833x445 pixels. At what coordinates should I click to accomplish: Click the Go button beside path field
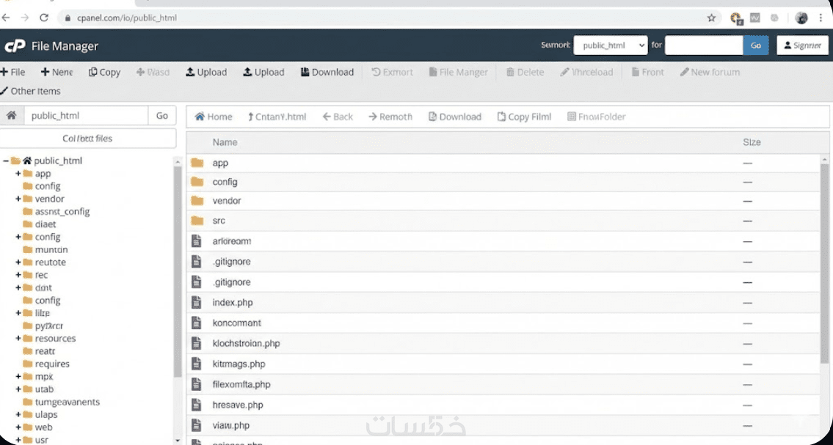point(162,115)
